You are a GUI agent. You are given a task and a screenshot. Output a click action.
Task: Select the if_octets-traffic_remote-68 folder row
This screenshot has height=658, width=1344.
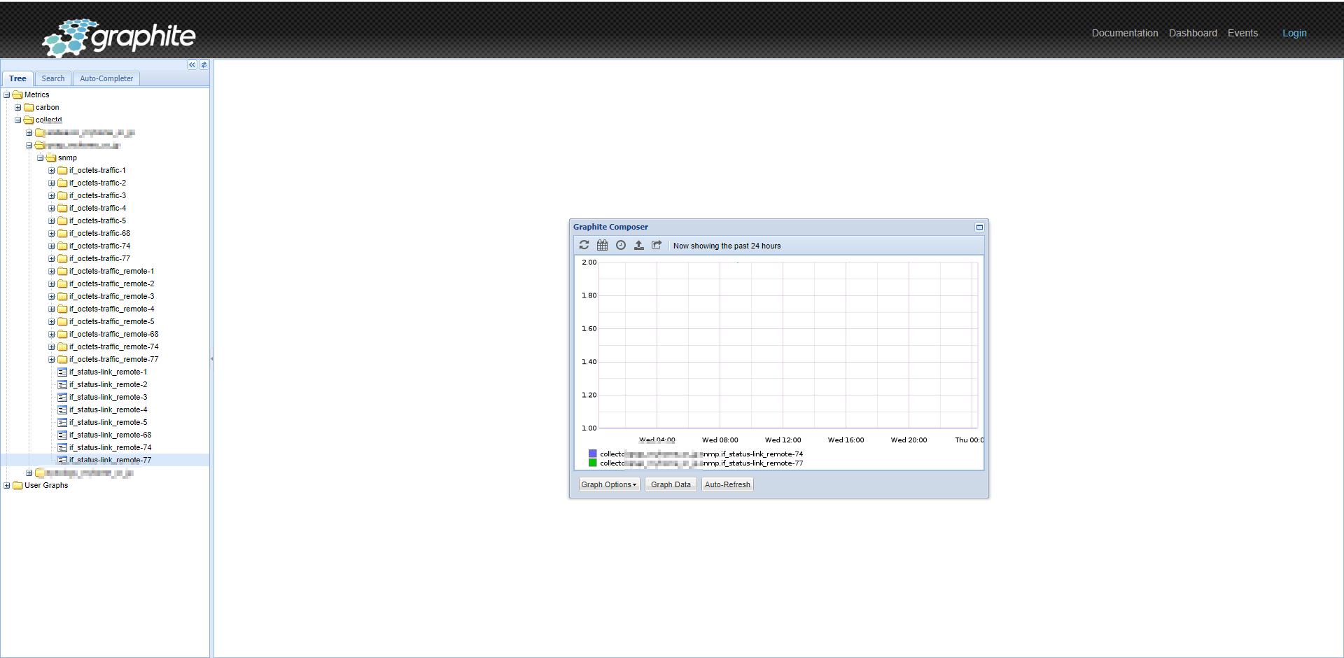tap(105, 334)
